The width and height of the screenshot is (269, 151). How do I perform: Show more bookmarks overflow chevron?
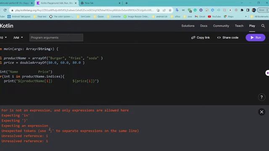coord(246,16)
